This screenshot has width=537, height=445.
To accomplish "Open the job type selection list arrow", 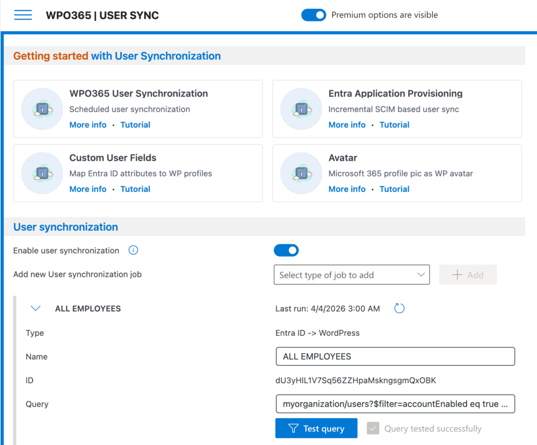I will tap(421, 274).
